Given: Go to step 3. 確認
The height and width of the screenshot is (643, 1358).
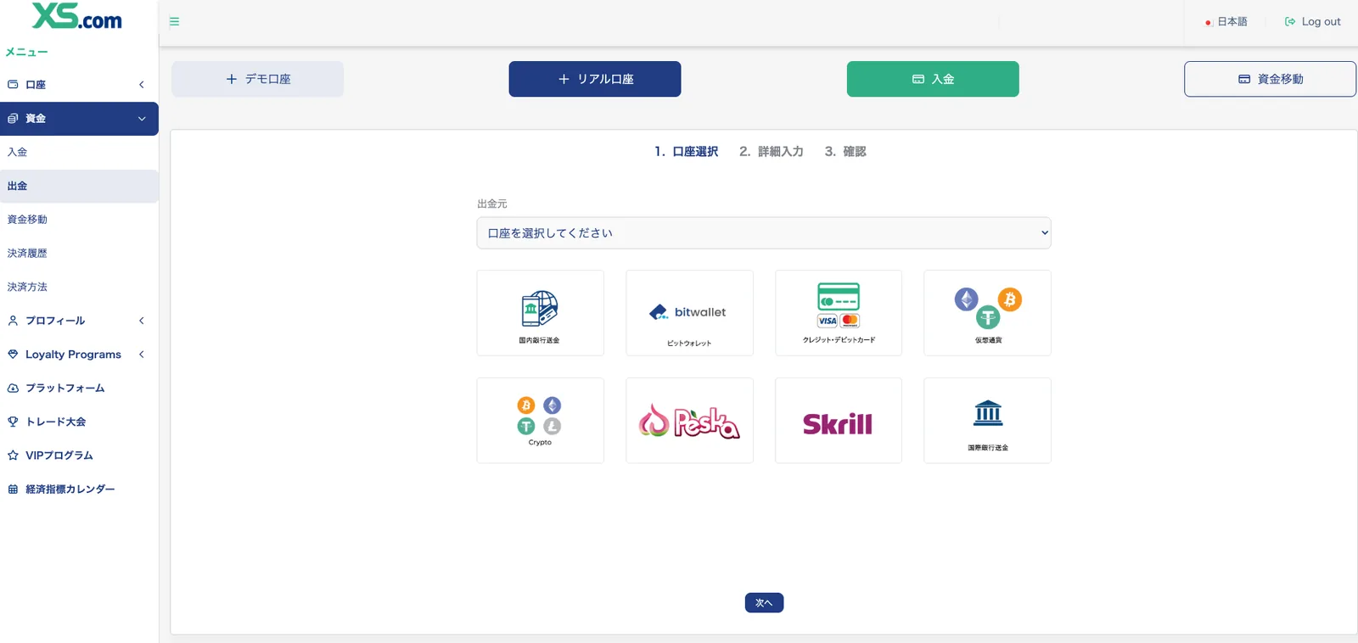Looking at the screenshot, I should pos(845,152).
